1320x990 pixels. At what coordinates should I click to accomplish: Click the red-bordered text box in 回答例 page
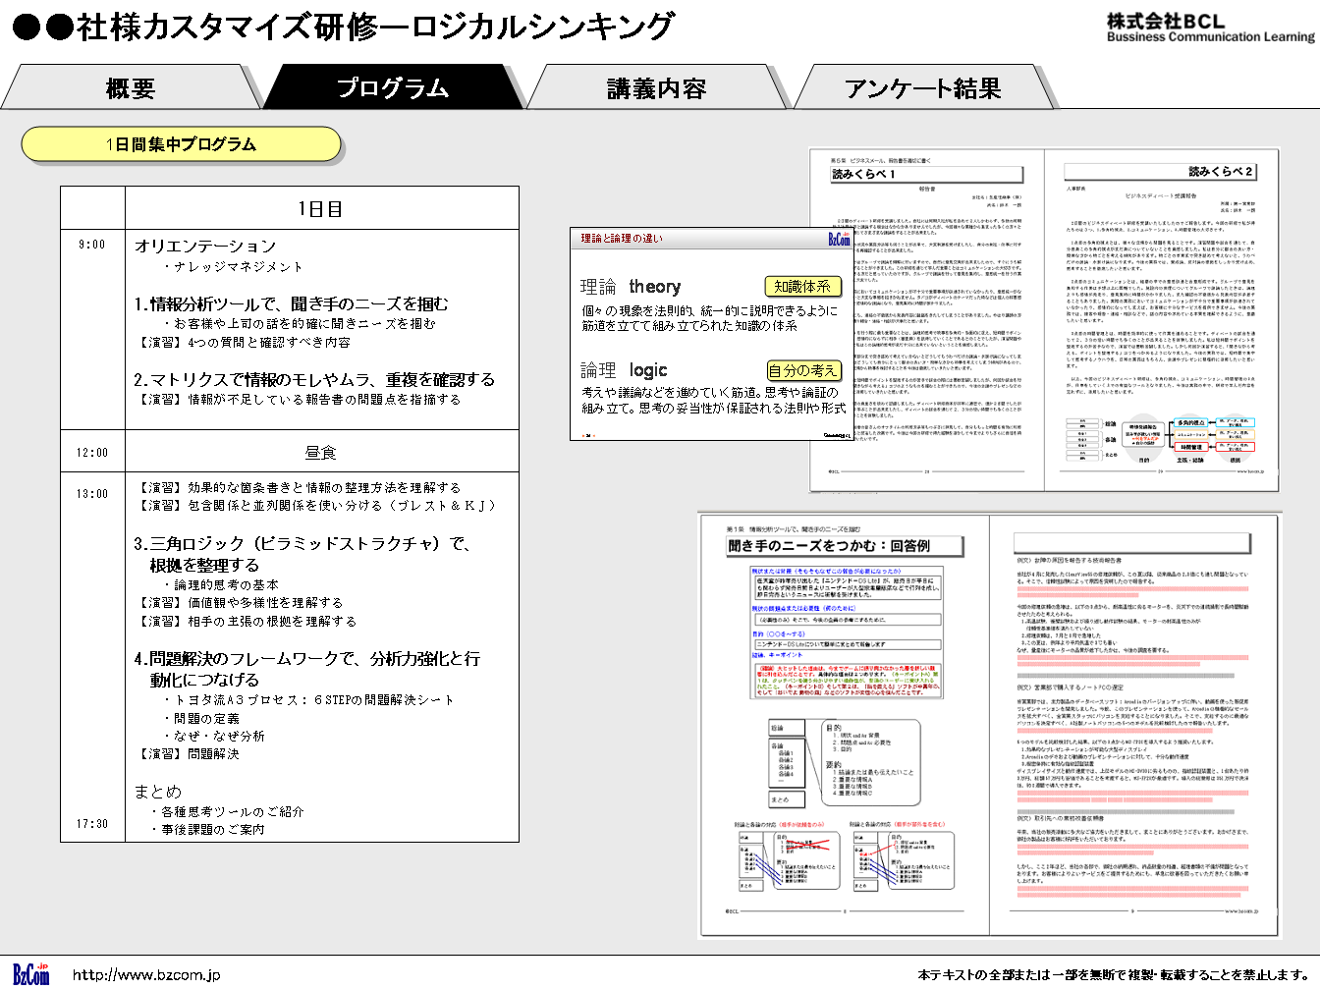click(847, 680)
